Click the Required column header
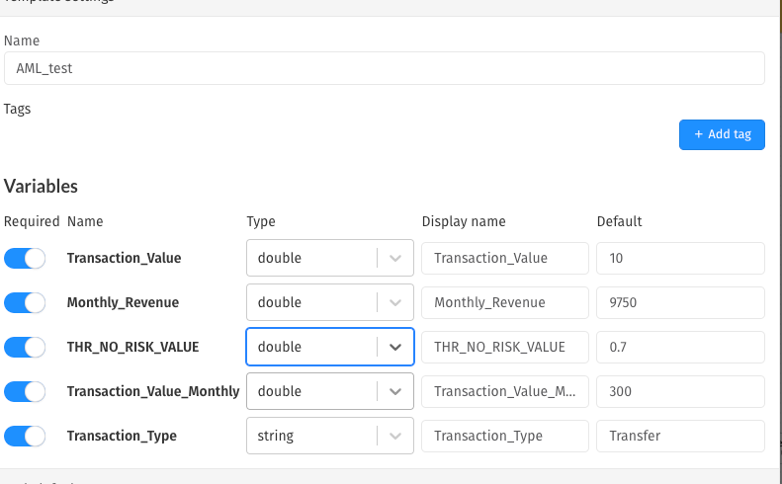Viewport: 782px width, 484px height. tap(32, 221)
